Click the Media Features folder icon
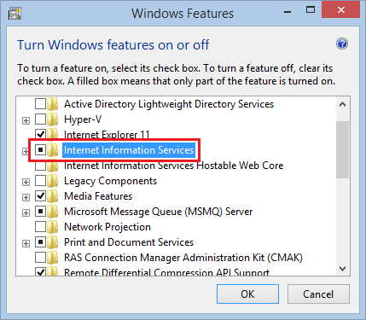The height and width of the screenshot is (320, 366). point(52,196)
